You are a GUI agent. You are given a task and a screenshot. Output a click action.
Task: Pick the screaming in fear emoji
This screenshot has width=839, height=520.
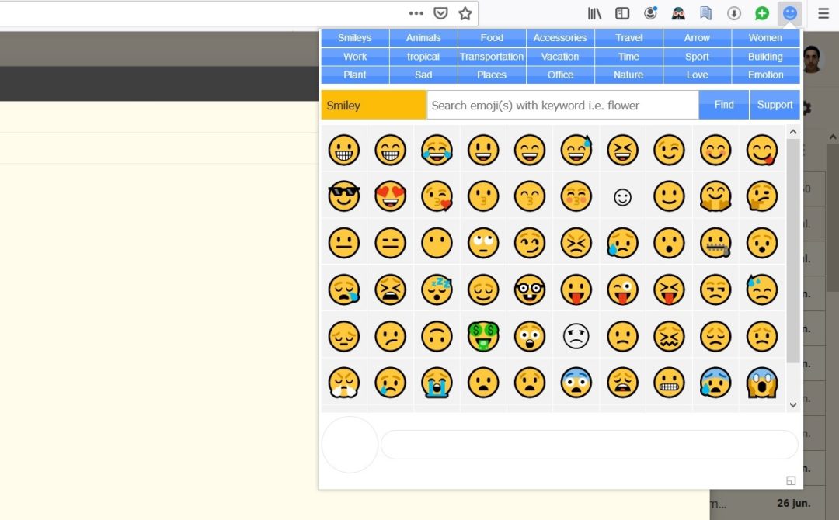click(x=762, y=383)
